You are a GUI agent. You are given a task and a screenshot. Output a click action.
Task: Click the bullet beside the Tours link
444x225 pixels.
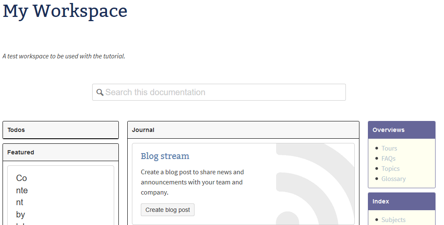coord(377,148)
